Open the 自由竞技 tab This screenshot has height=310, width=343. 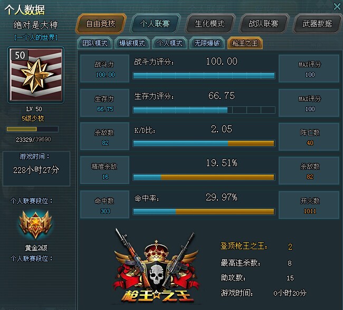(101, 24)
